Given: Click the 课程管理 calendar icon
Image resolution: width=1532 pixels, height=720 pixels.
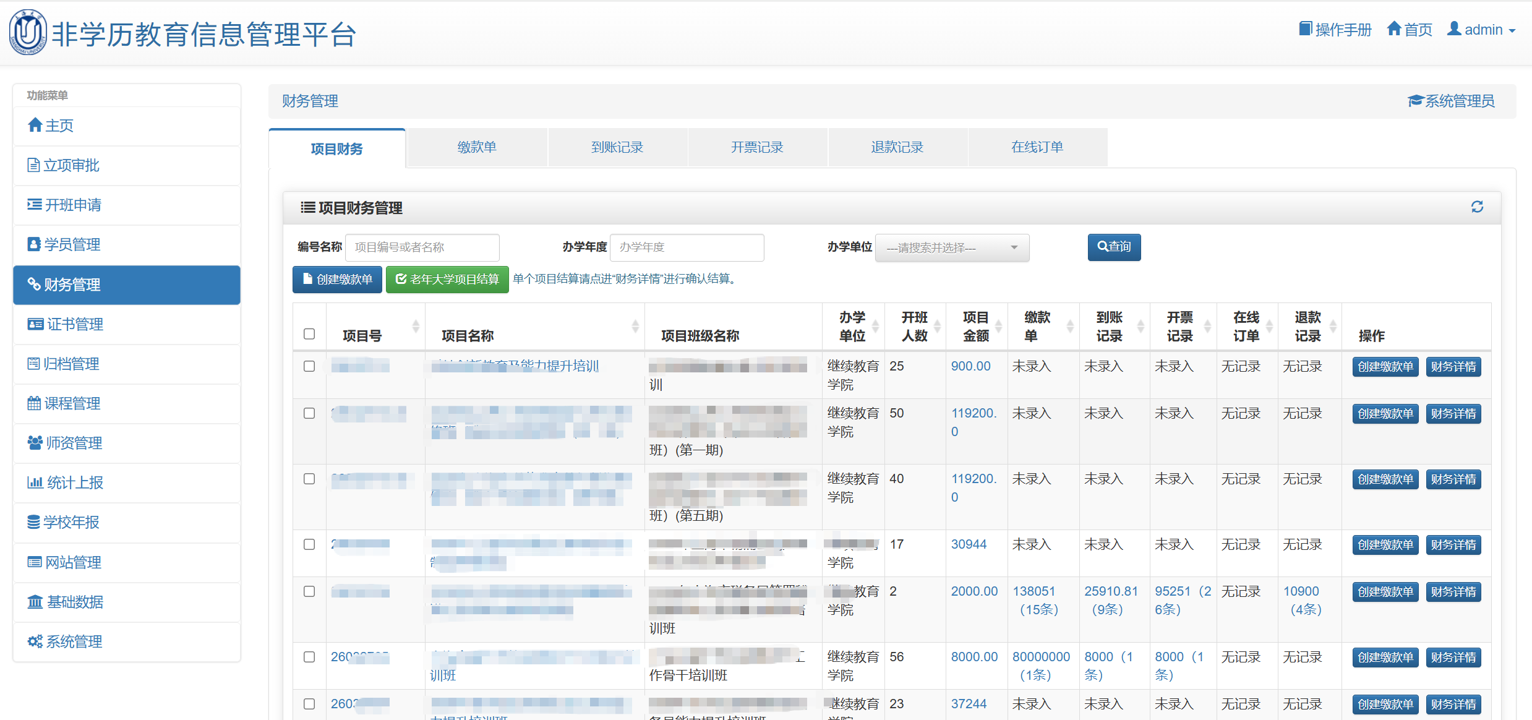Looking at the screenshot, I should (35, 403).
